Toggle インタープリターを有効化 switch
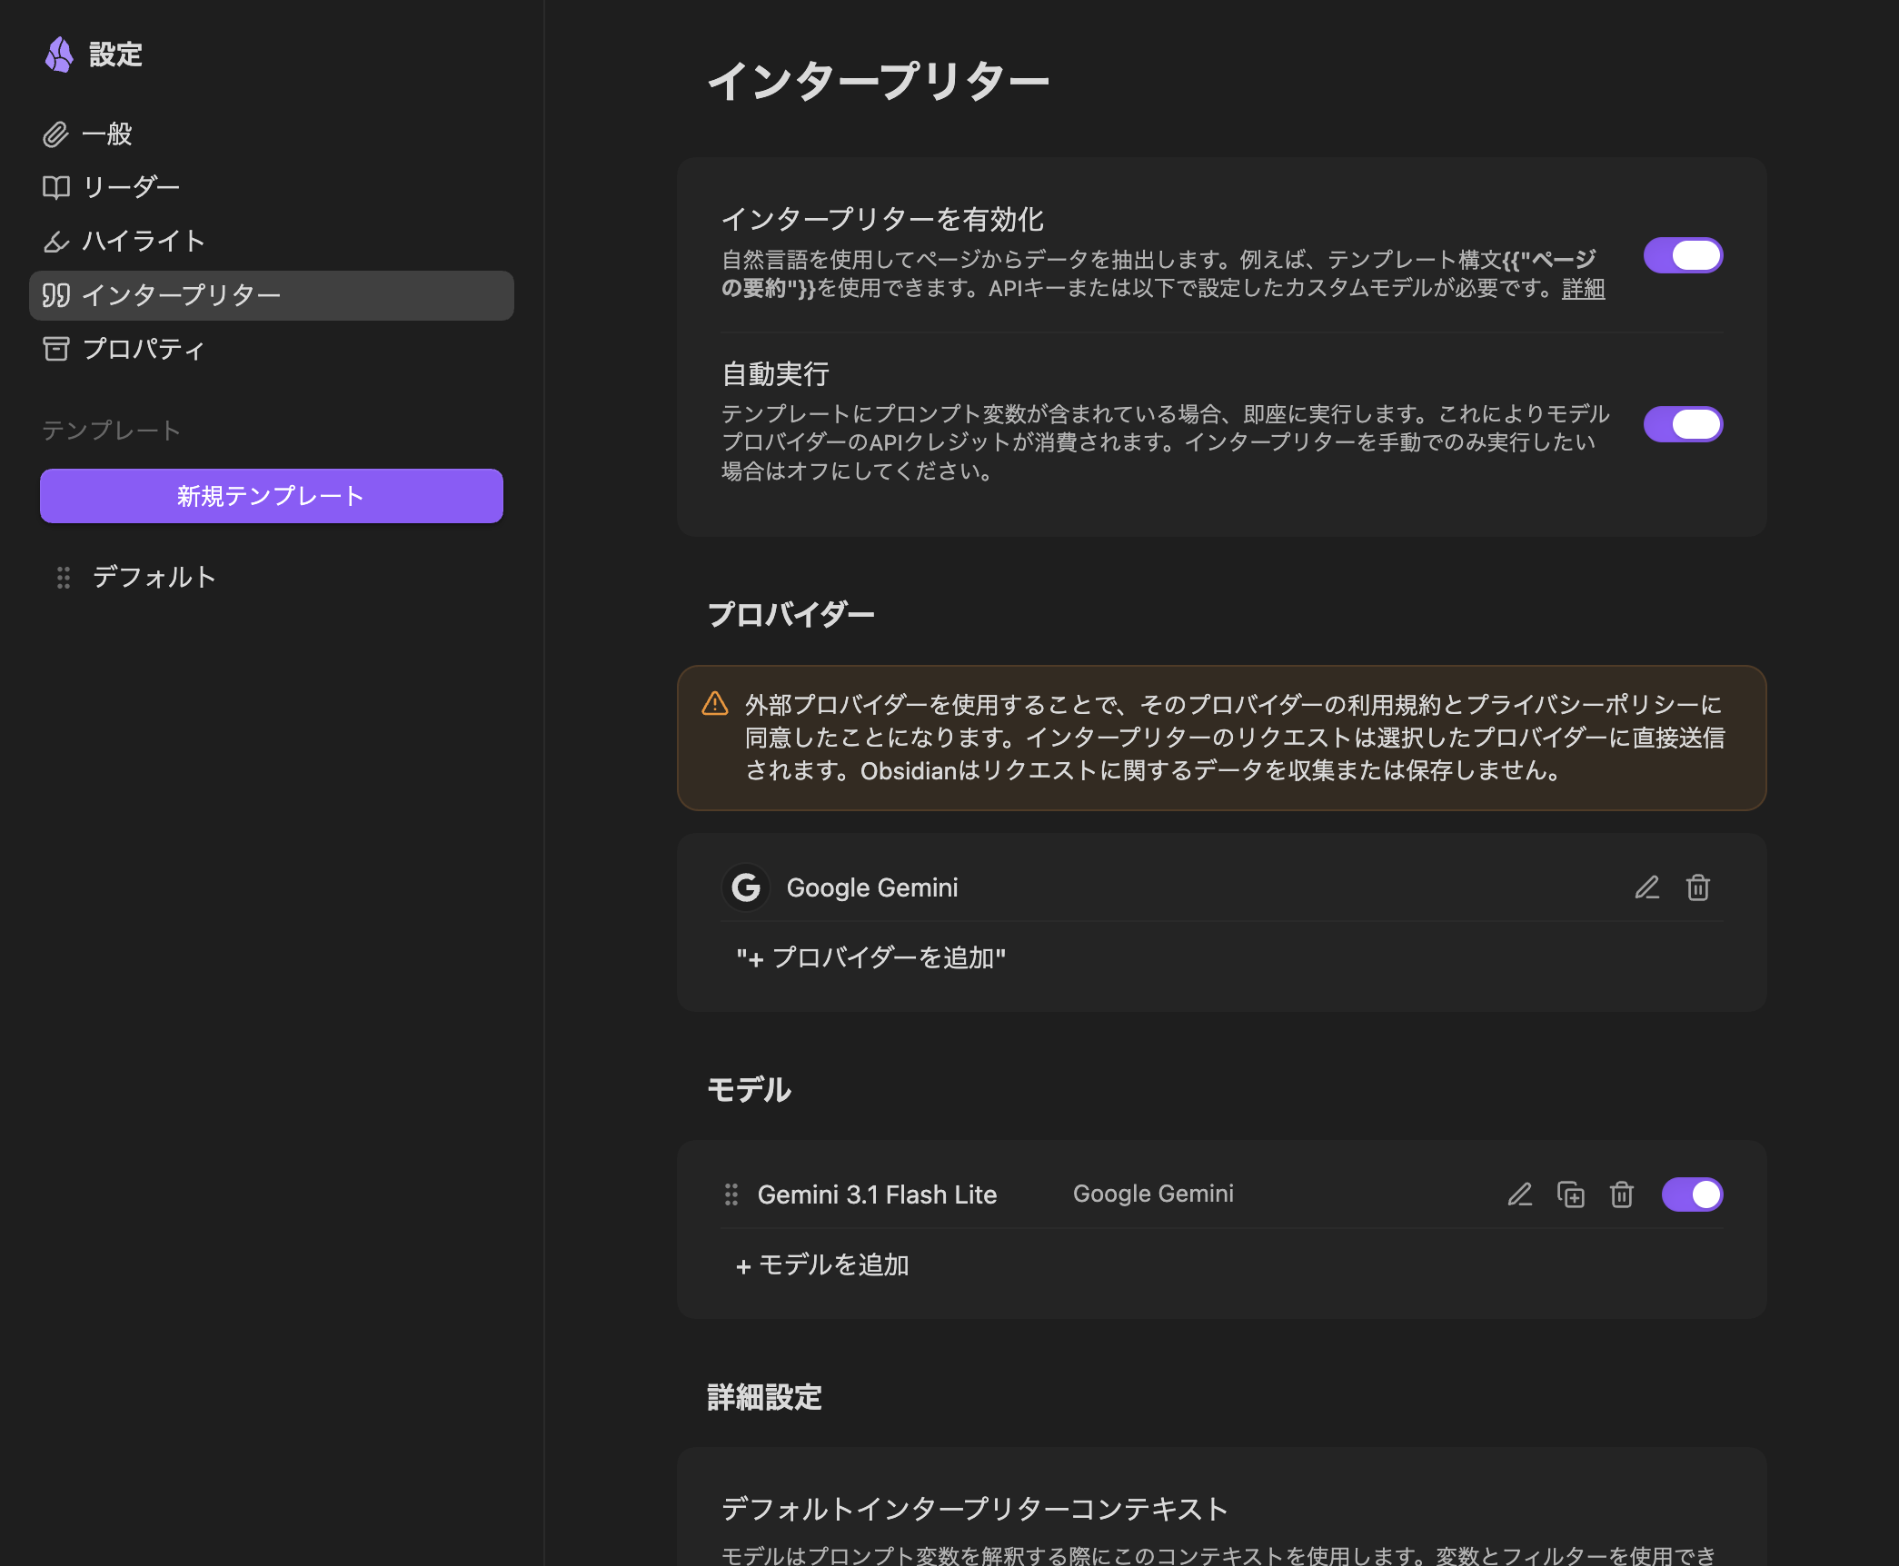This screenshot has height=1566, width=1899. pyautogui.click(x=1683, y=256)
